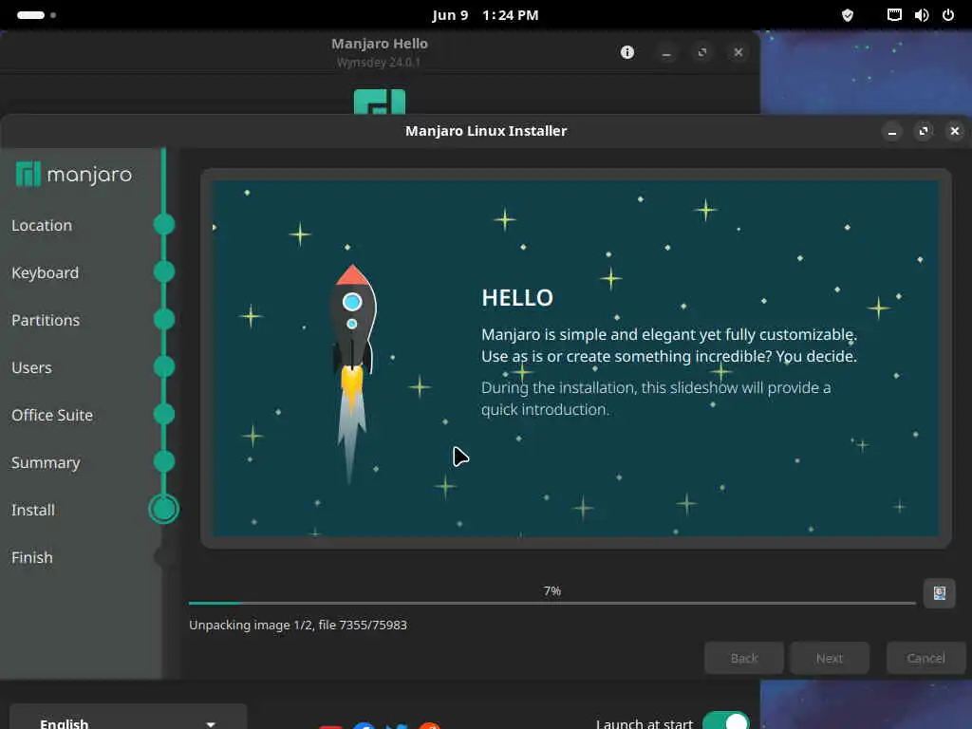Maximize the Manjaro Linux Installer window
Image resolution: width=972 pixels, height=729 pixels.
click(x=924, y=131)
